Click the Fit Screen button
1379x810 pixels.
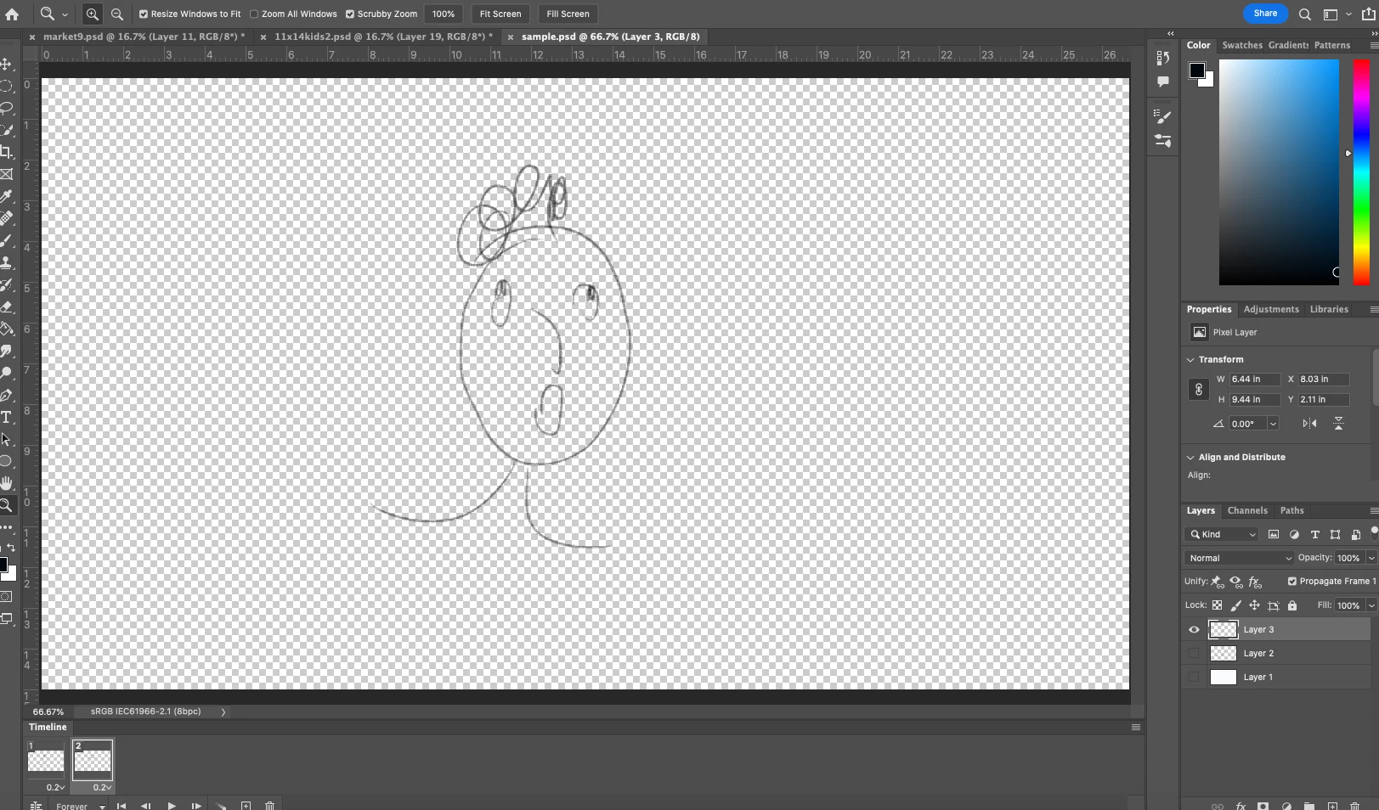tap(500, 14)
